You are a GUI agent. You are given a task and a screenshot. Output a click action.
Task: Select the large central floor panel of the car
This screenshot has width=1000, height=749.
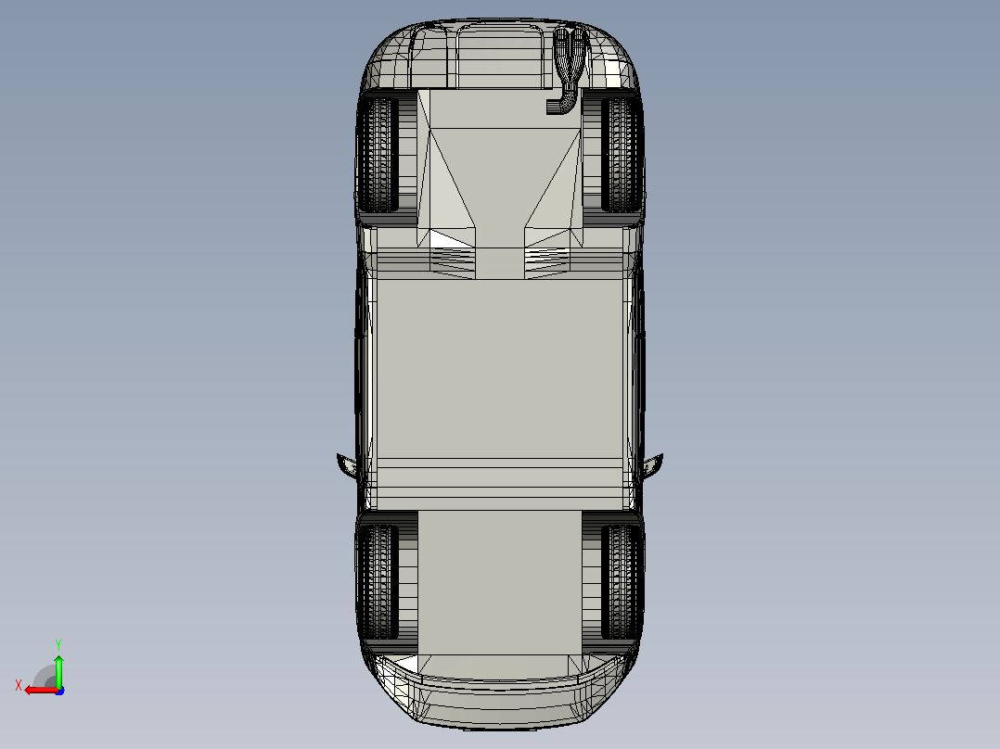coord(500,368)
